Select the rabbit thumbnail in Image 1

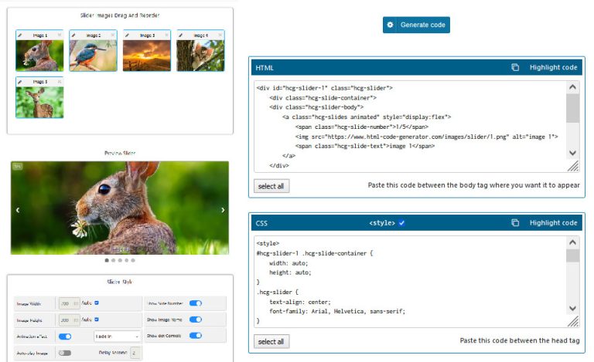(39, 56)
